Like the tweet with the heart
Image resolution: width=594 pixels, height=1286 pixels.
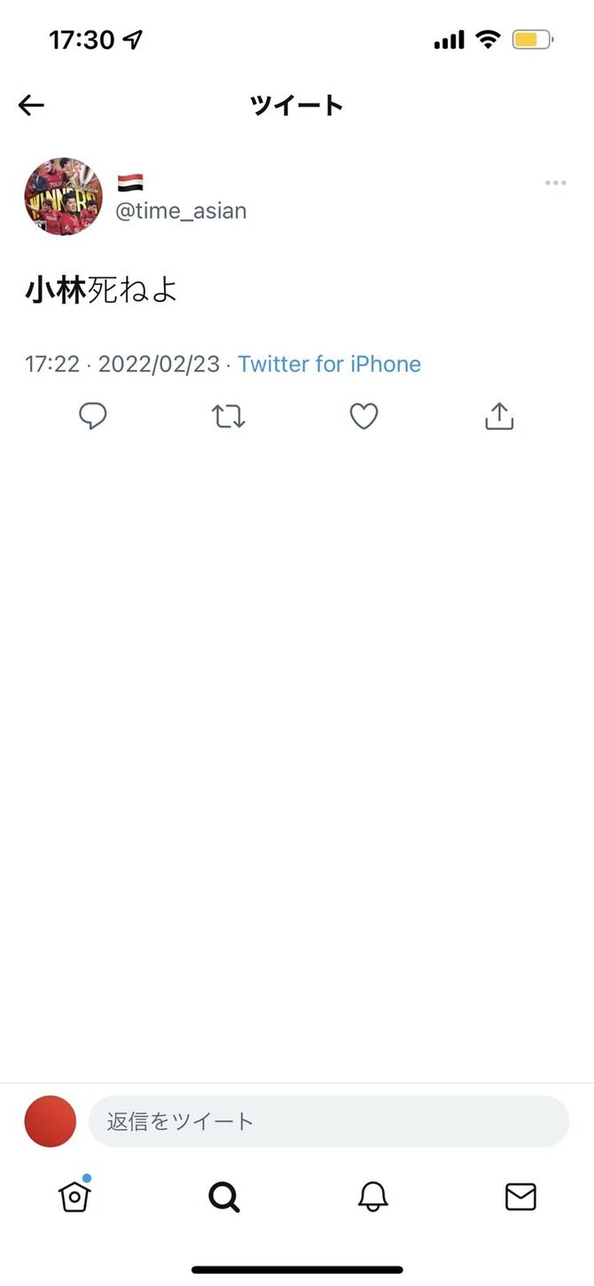(x=363, y=416)
